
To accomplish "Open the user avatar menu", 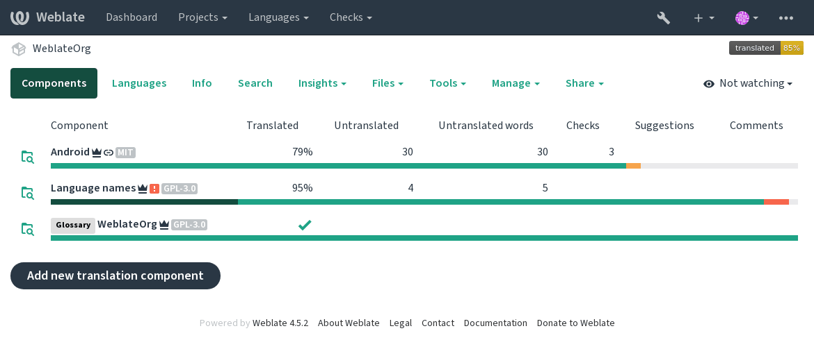I will [747, 17].
